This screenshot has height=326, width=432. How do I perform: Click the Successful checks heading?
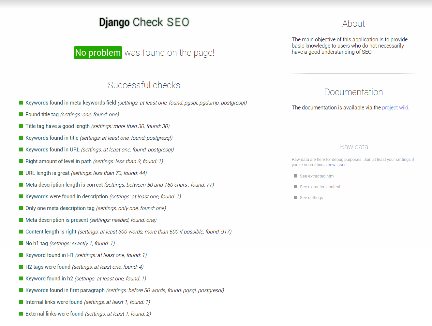tap(144, 85)
